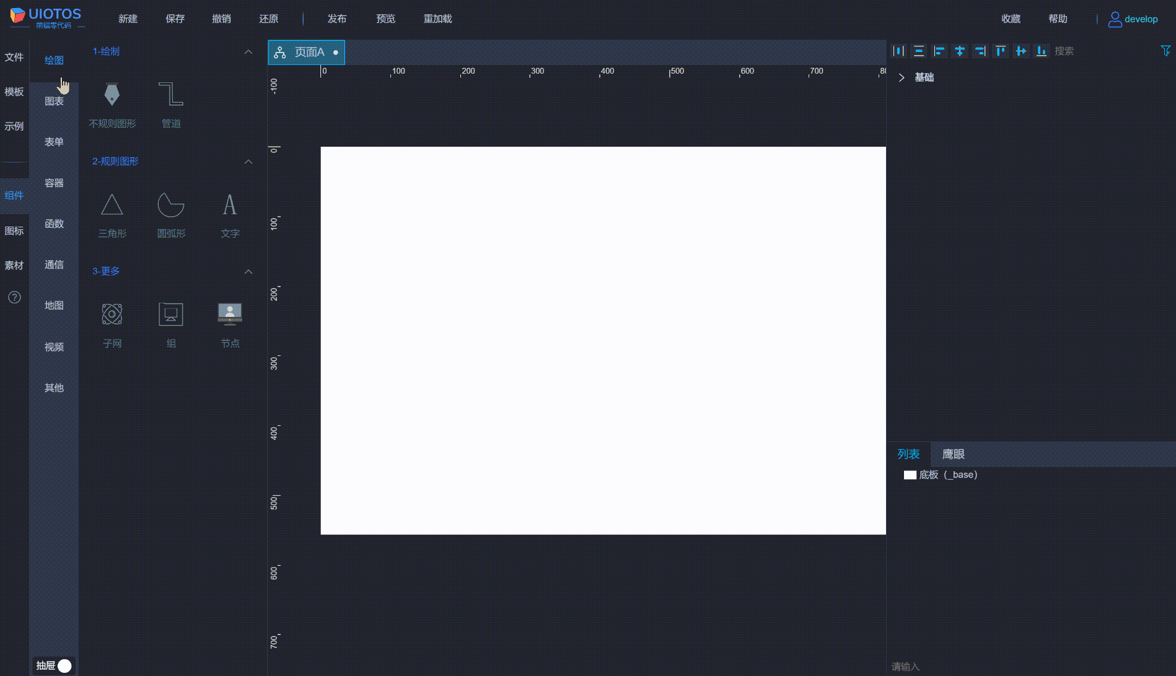Screen dimensions: 1176x676
Task: Select the 组 group component
Action: click(x=170, y=322)
